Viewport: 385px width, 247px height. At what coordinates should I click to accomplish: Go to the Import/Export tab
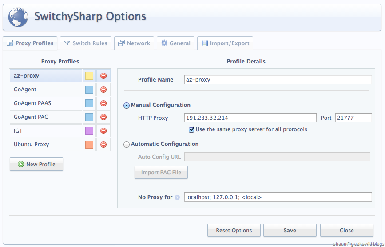225,43
